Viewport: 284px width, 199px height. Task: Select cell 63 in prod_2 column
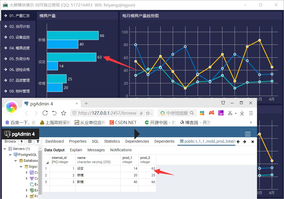click(147, 169)
